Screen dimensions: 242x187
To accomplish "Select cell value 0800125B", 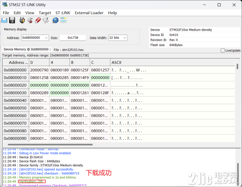I will tap(39, 78).
